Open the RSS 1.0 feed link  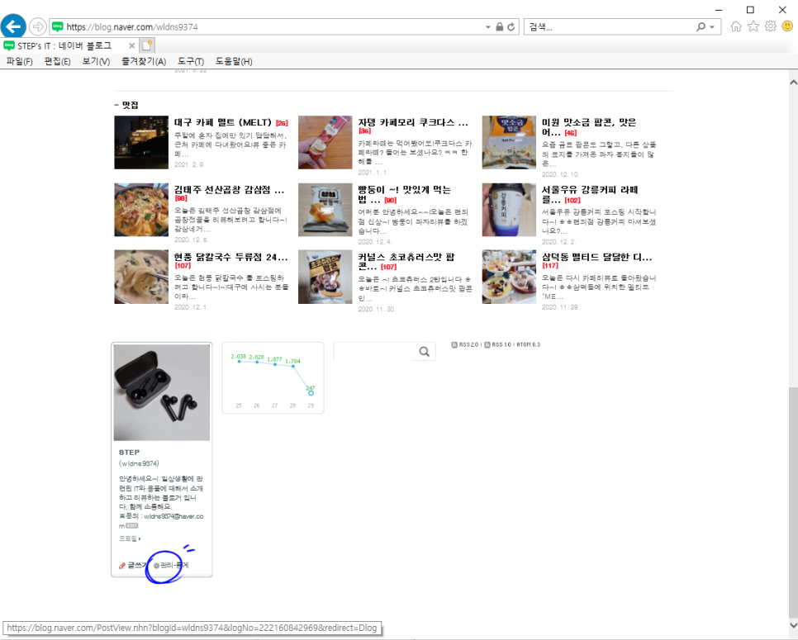click(x=498, y=345)
